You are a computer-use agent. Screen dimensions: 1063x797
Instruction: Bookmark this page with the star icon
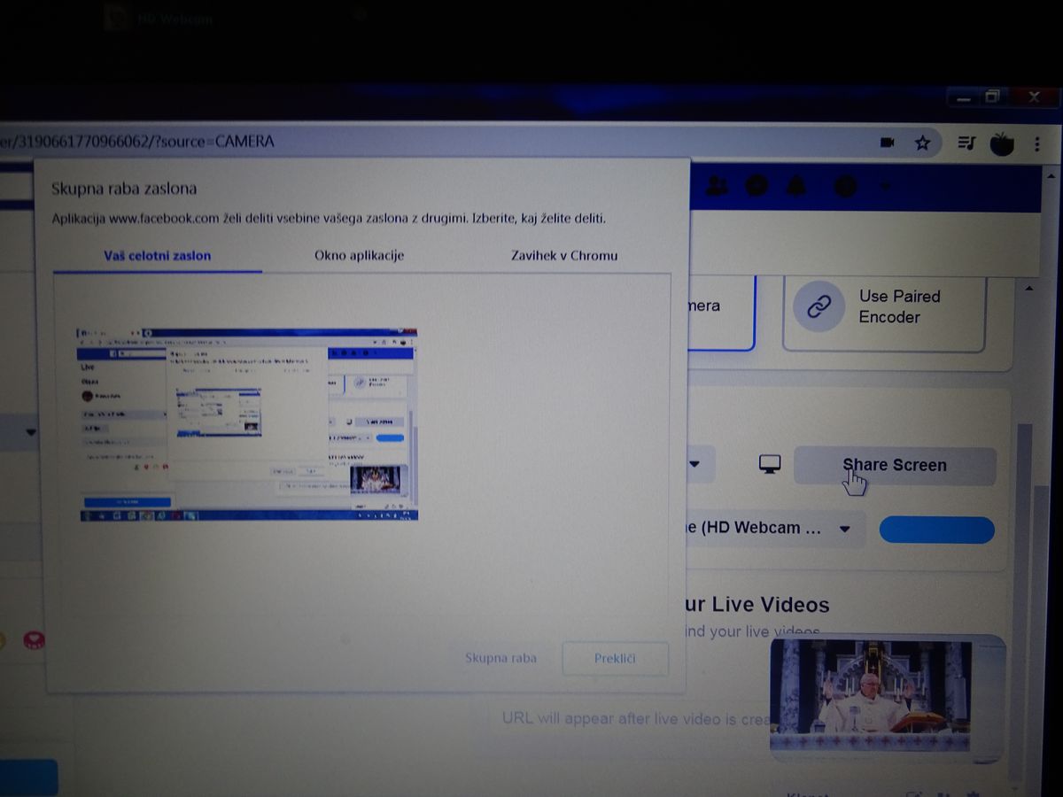(x=922, y=143)
